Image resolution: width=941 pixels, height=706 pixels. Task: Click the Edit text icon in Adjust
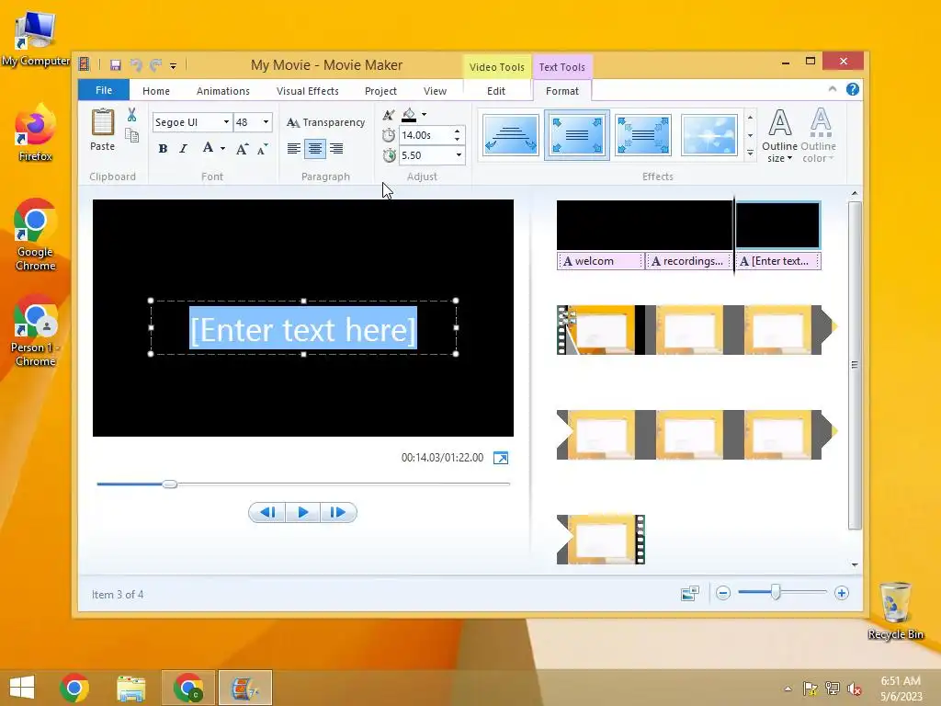(389, 115)
